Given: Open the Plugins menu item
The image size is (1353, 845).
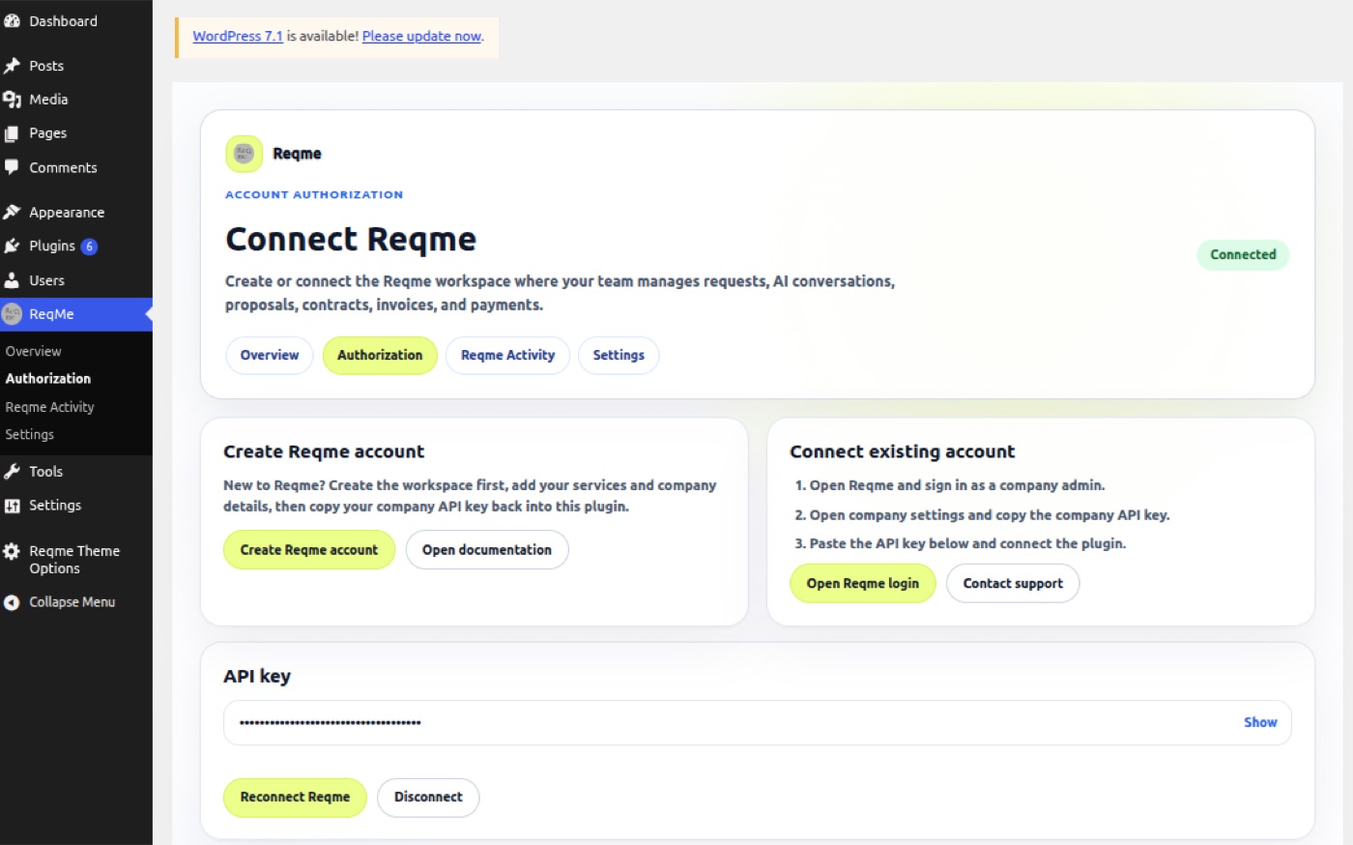Looking at the screenshot, I should pos(76,246).
